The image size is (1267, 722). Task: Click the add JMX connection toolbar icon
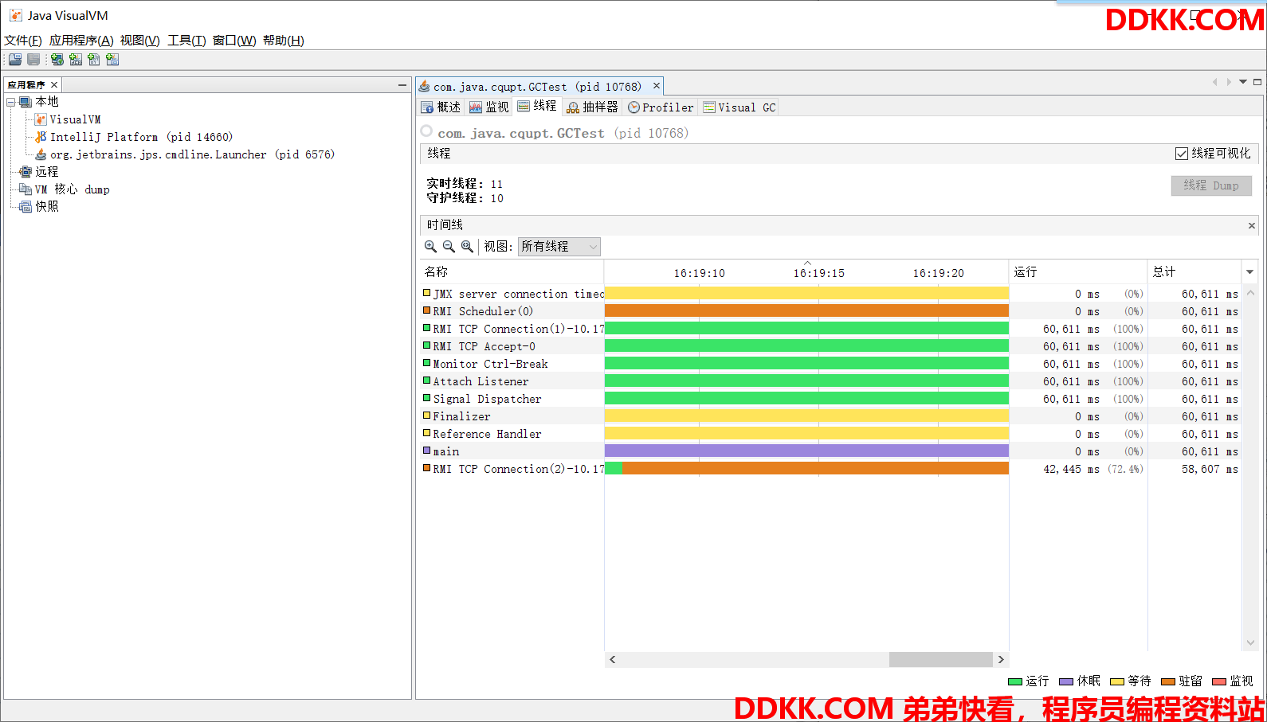pos(76,60)
